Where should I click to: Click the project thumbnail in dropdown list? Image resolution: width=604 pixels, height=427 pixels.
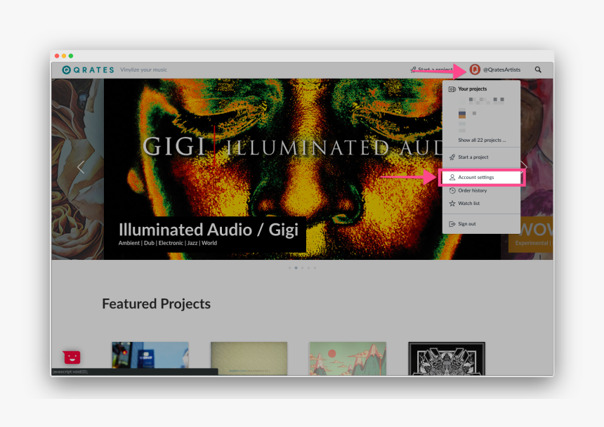pyautogui.click(x=462, y=114)
